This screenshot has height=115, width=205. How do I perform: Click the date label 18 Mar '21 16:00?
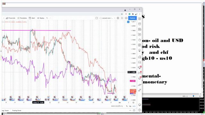tap(38, 103)
